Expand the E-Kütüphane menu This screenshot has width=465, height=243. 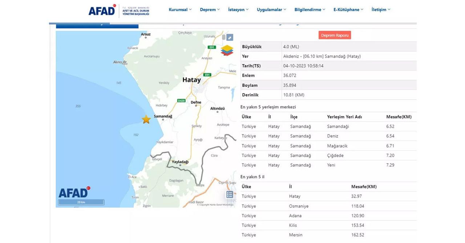(348, 10)
